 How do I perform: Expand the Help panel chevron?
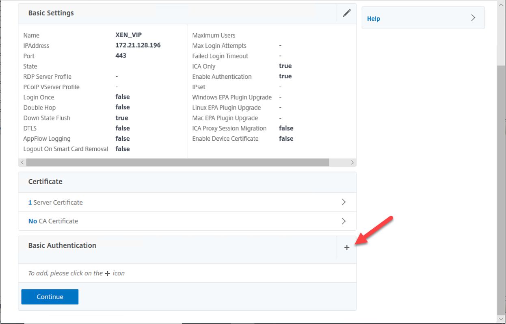(473, 18)
